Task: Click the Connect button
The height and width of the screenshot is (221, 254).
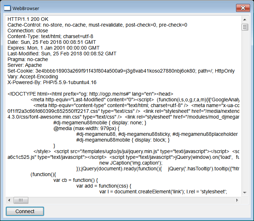Action: (25, 211)
